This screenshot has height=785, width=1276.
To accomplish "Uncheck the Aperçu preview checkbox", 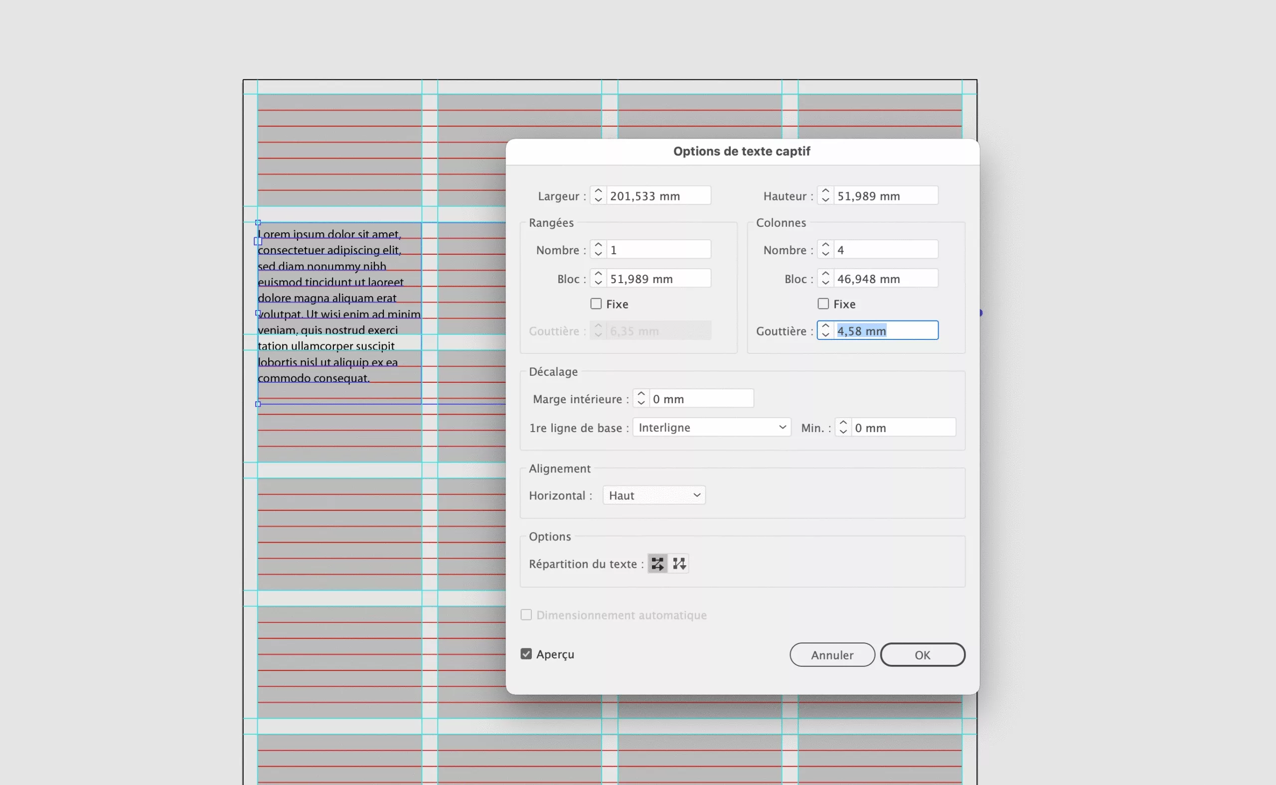I will pos(526,653).
